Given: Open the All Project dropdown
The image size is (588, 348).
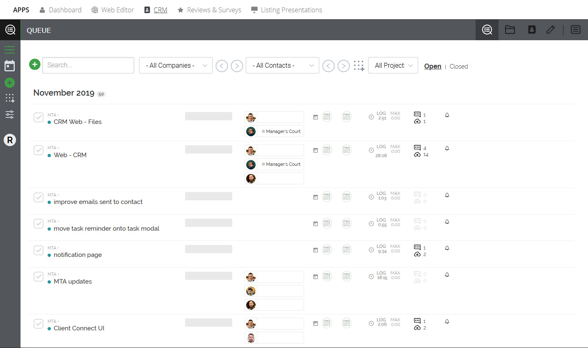Looking at the screenshot, I should coord(393,65).
